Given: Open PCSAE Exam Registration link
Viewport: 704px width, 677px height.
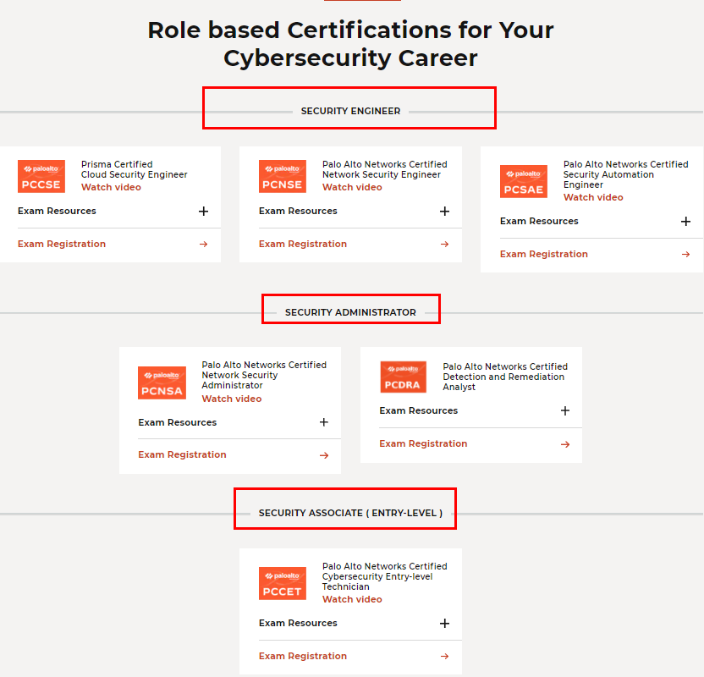Looking at the screenshot, I should 544,254.
